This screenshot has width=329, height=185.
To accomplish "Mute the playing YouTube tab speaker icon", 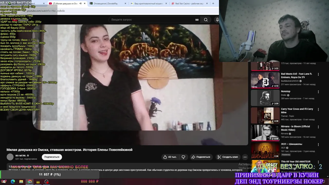I will pos(80,4).
